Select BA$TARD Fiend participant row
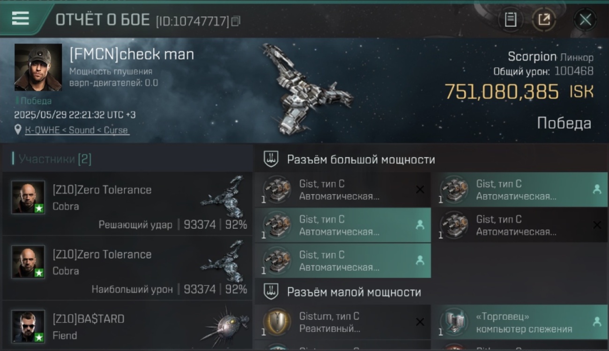 coord(127,326)
